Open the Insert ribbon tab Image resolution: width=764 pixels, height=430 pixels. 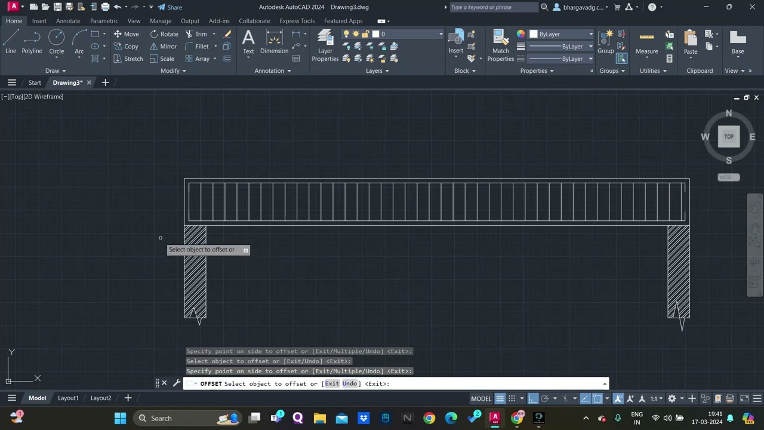[x=39, y=21]
